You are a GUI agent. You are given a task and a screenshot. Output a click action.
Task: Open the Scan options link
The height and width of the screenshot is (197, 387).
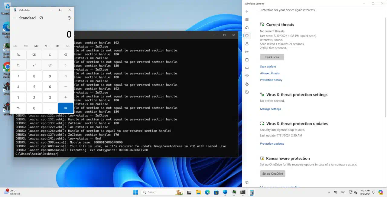[268, 67]
